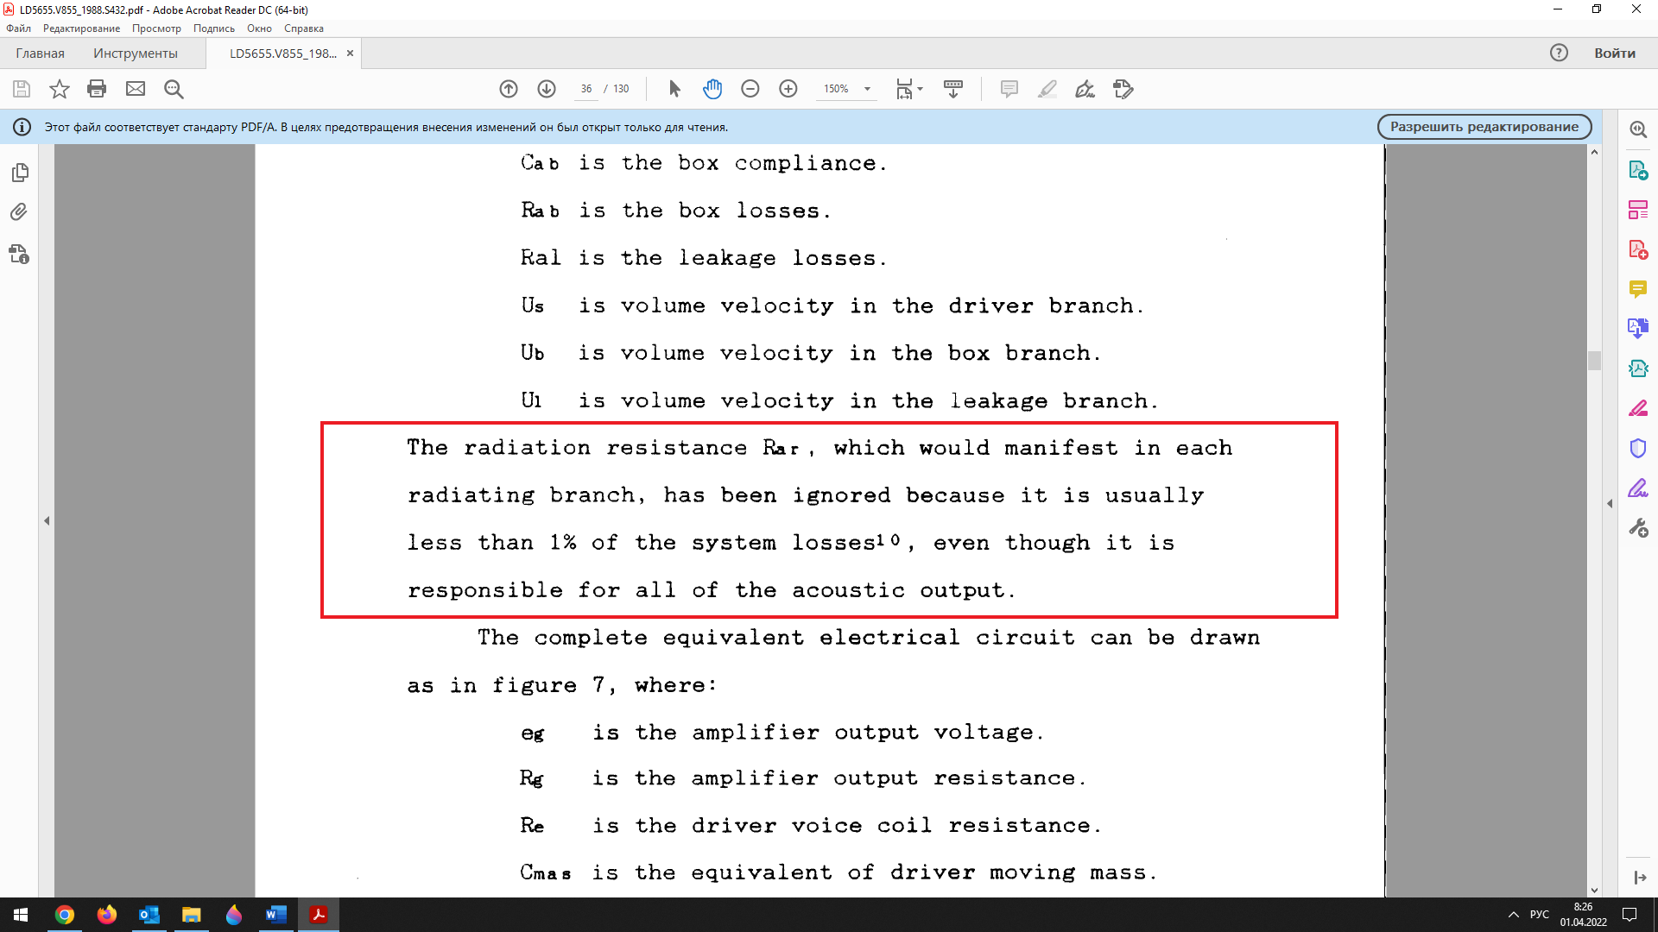The width and height of the screenshot is (1658, 932).
Task: Open the Просмотр menu
Action: click(x=156, y=28)
